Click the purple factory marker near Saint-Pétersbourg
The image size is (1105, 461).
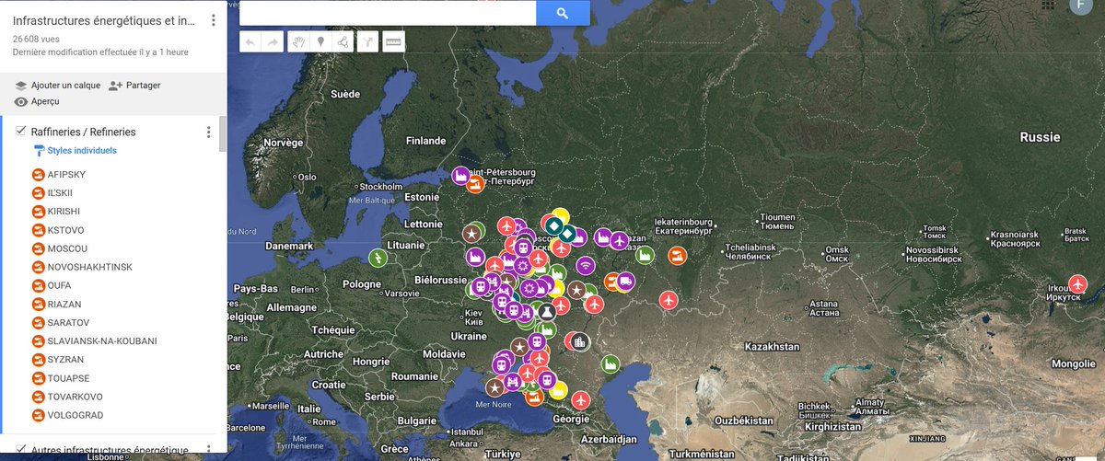[461, 176]
